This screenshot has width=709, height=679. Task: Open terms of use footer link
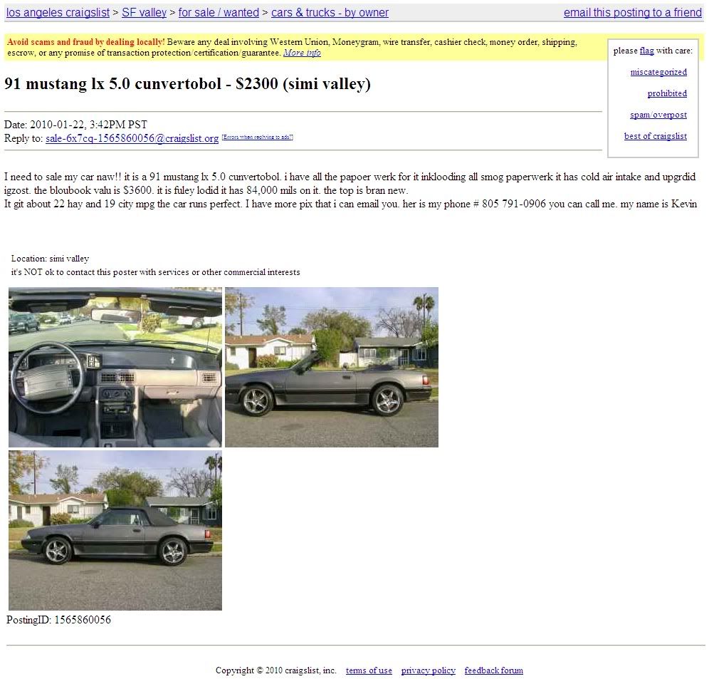[369, 670]
